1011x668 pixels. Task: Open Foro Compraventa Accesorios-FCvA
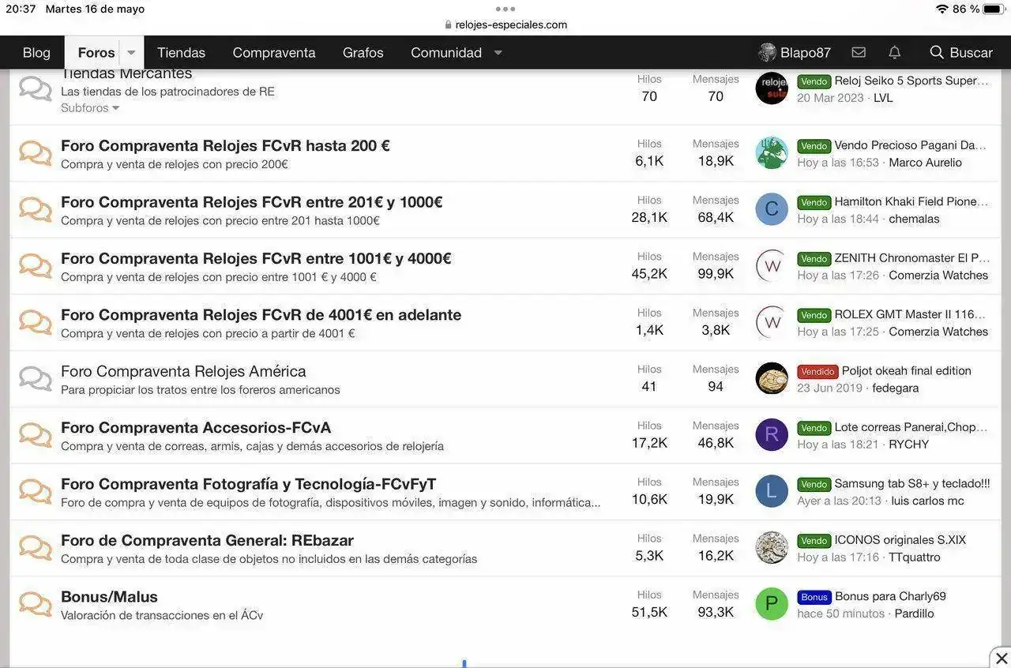[x=196, y=428]
